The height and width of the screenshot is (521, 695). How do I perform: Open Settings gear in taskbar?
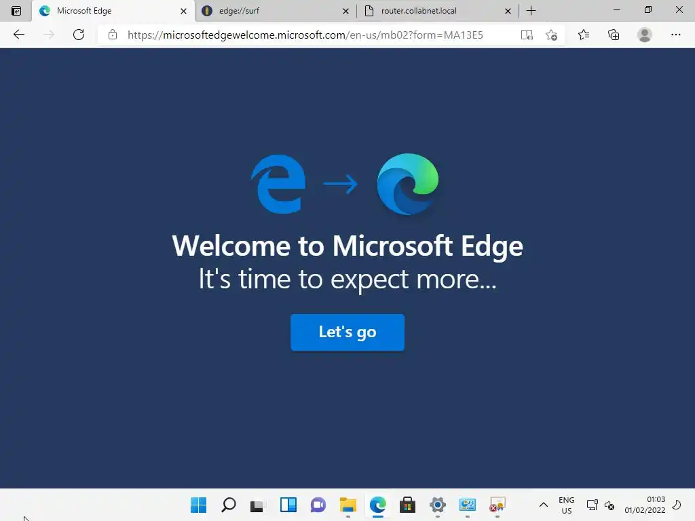point(438,505)
